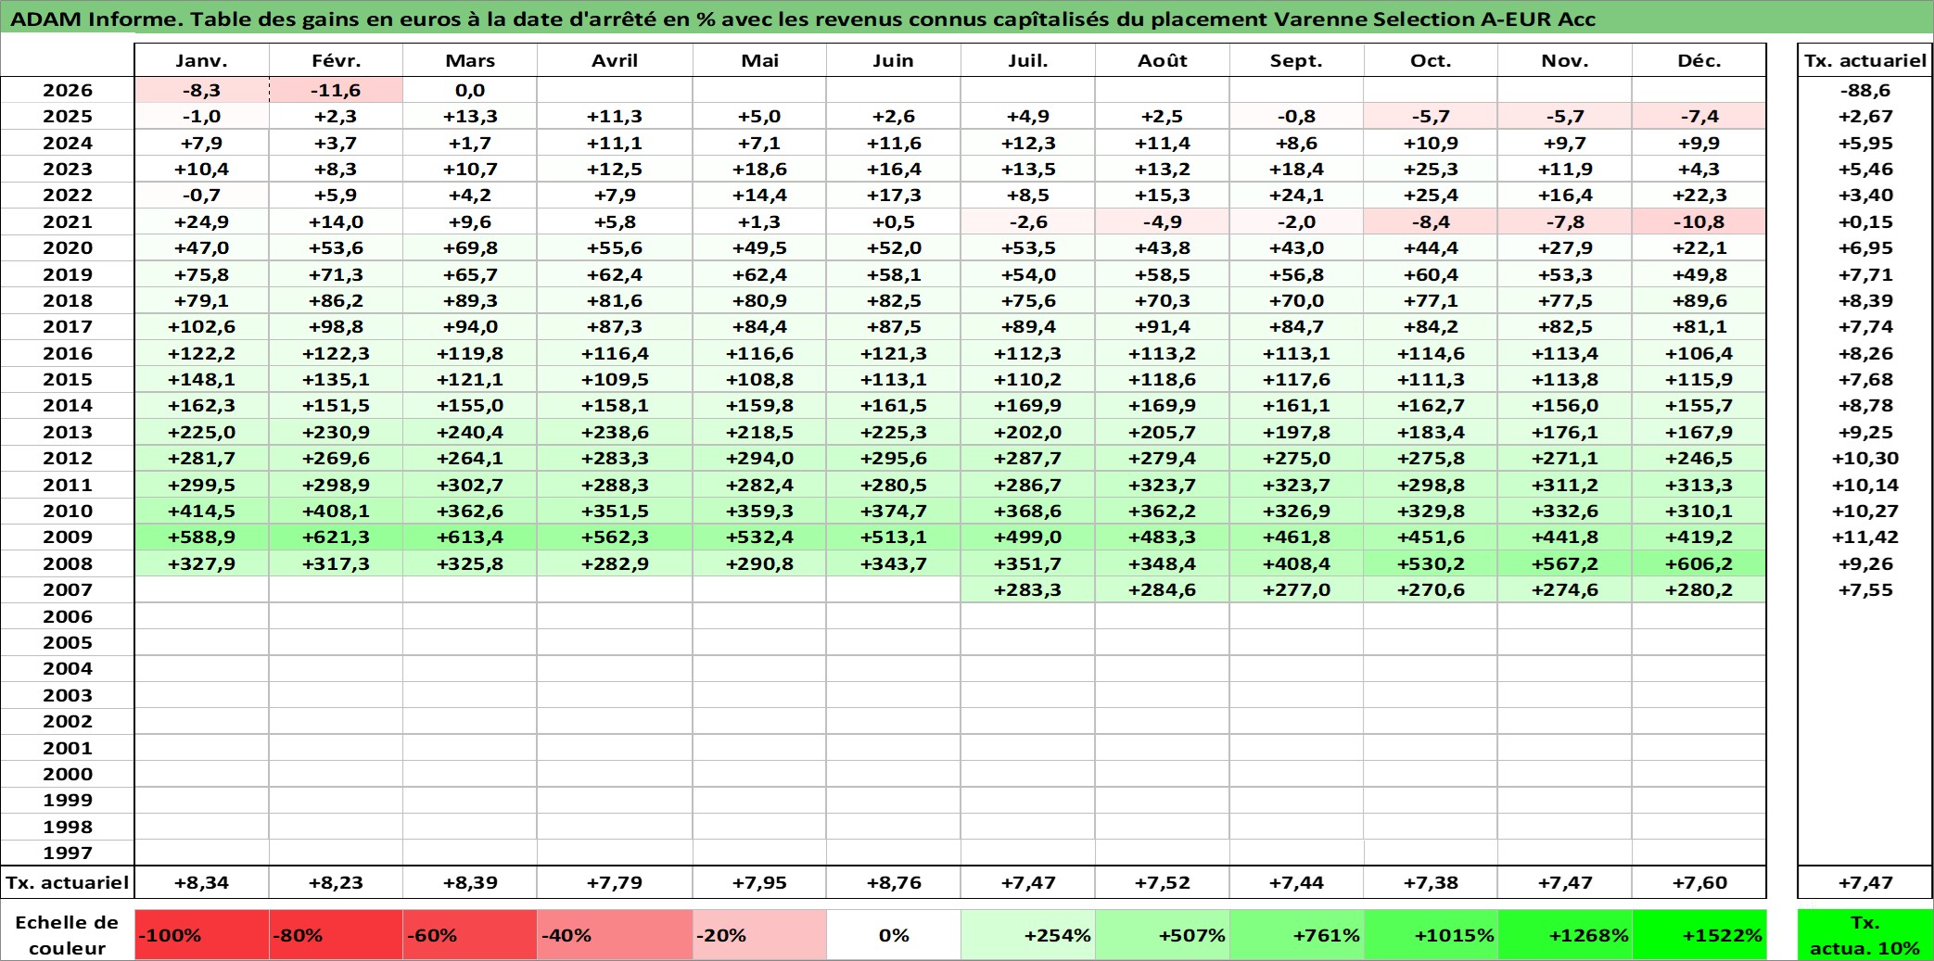
Task: Click the Tx. actua. 10% green swatch
Action: tap(1865, 935)
